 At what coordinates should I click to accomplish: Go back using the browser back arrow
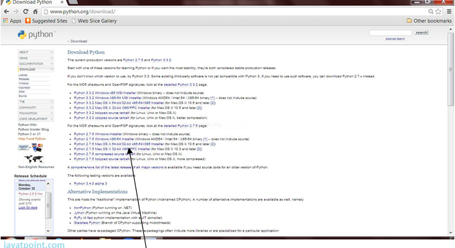7,12
